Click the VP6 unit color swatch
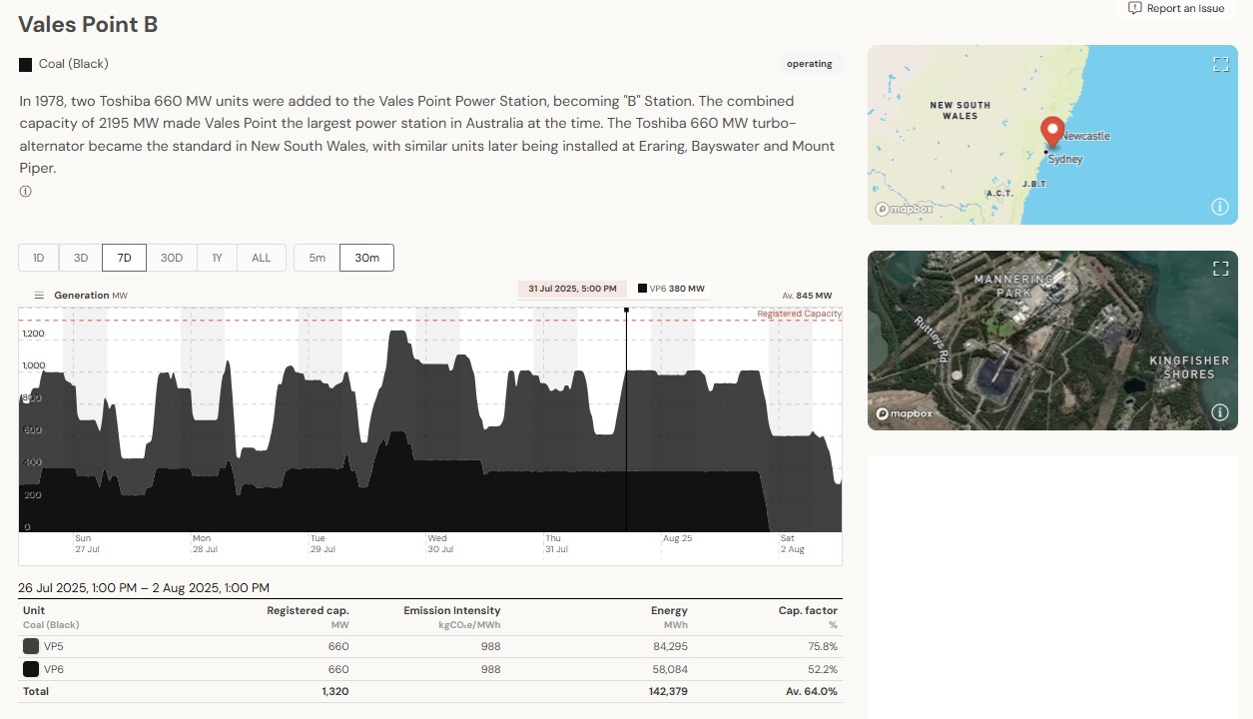Screen dimensions: 1253x719 point(31,669)
